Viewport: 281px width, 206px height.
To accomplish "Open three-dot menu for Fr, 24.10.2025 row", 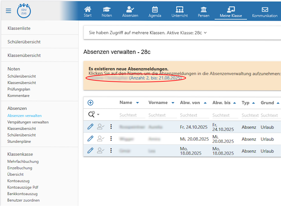I will (x=111, y=127).
